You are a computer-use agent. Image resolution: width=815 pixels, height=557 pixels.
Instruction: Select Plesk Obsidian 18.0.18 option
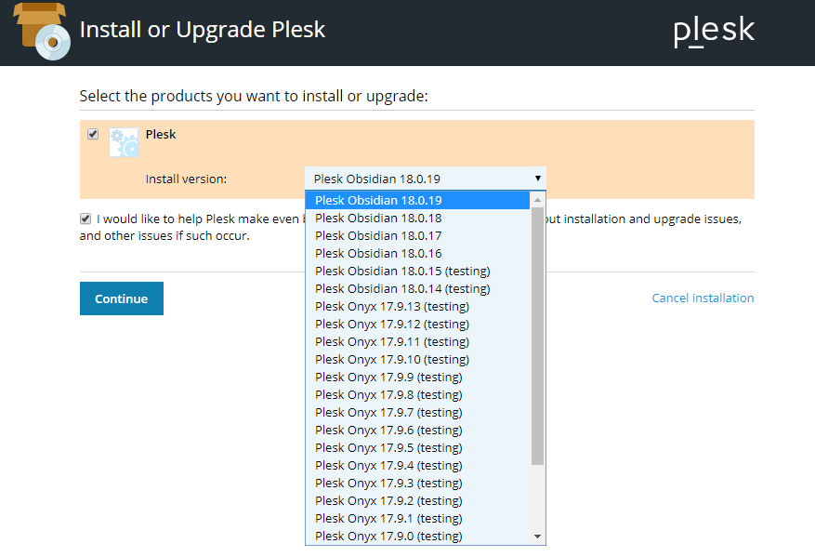[x=378, y=218]
